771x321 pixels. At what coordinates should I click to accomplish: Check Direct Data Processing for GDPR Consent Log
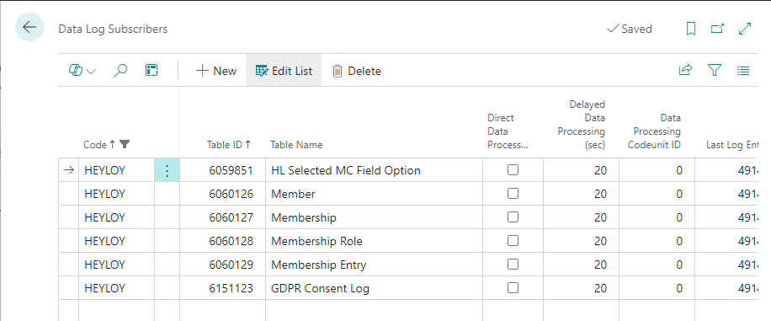pyautogui.click(x=513, y=288)
